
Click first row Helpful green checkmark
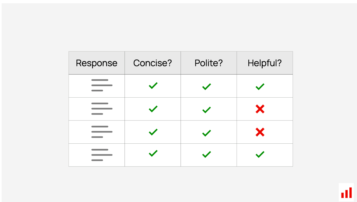click(x=260, y=87)
